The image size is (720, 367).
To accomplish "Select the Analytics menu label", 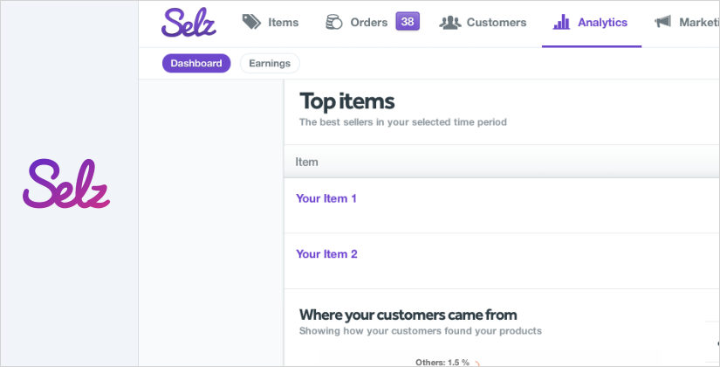I will tap(602, 23).
